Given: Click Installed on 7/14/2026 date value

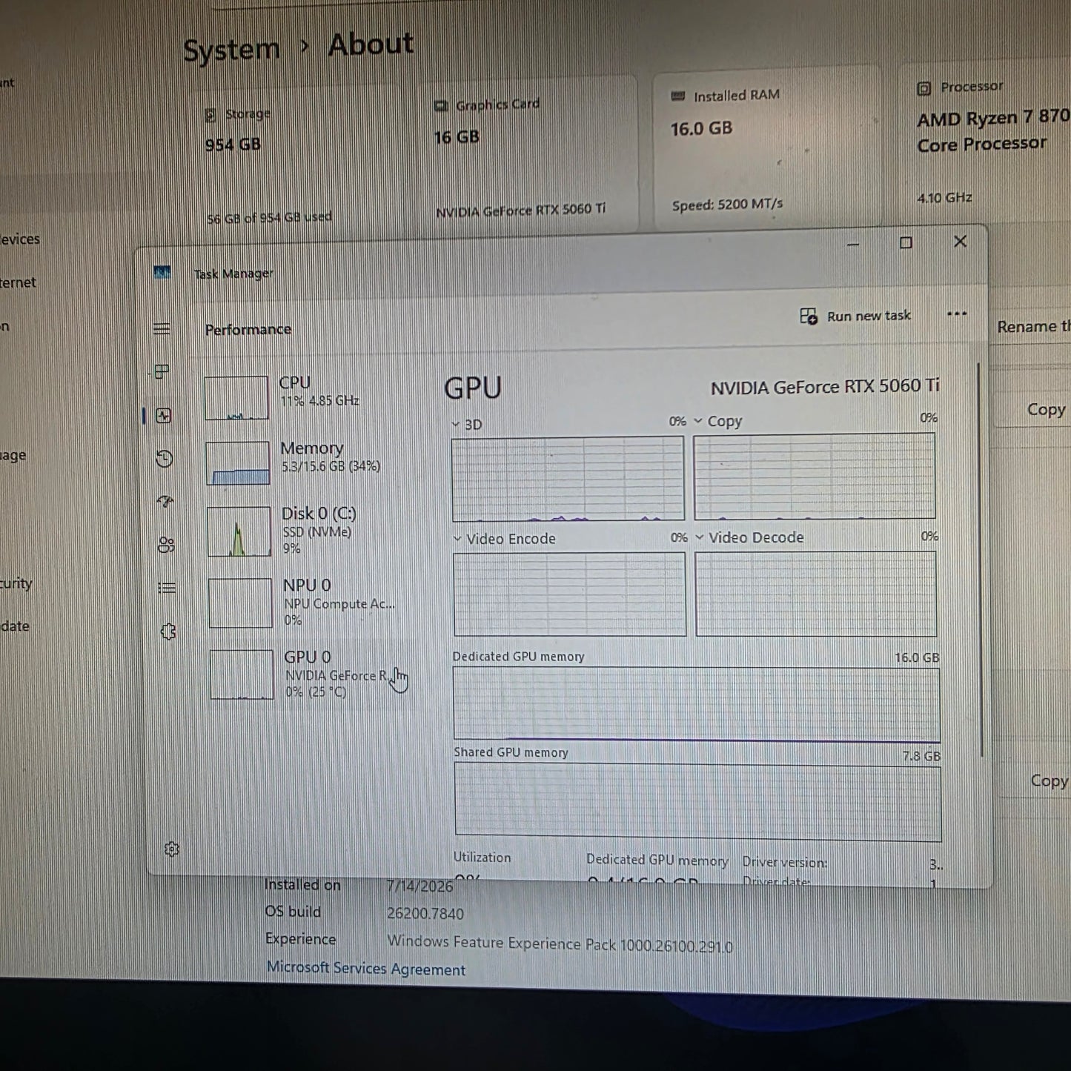Looking at the screenshot, I should coord(420,886).
